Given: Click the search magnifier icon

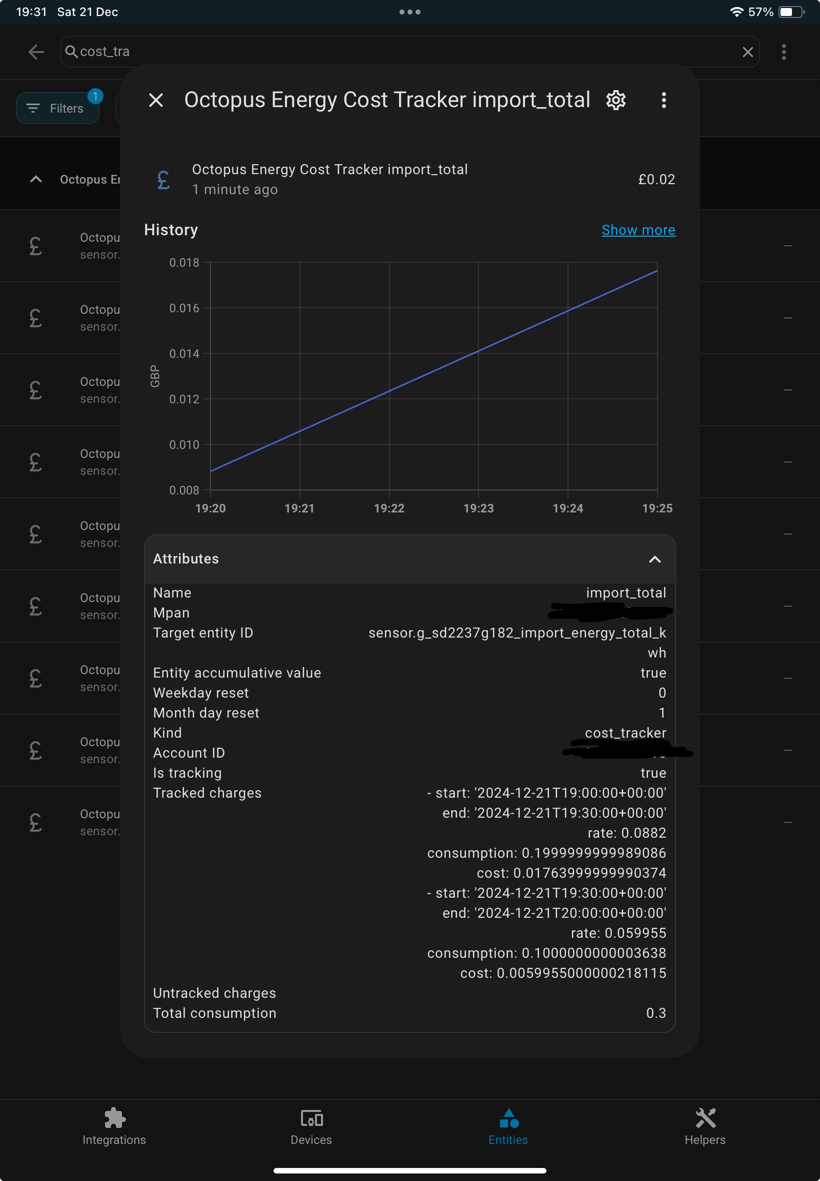Looking at the screenshot, I should tap(71, 52).
